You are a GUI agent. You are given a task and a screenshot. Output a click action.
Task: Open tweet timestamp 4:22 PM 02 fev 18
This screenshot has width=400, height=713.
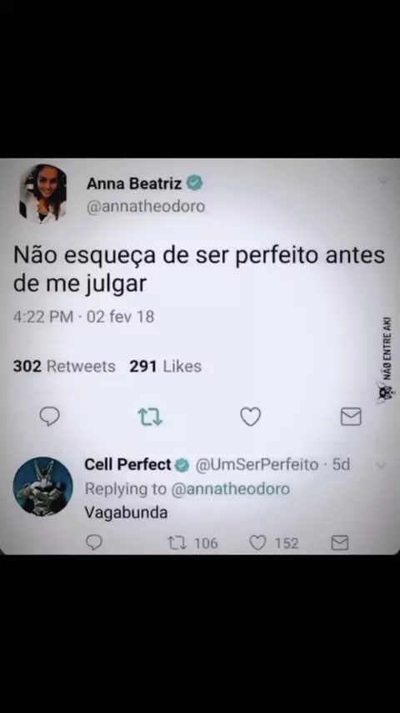[x=83, y=316]
